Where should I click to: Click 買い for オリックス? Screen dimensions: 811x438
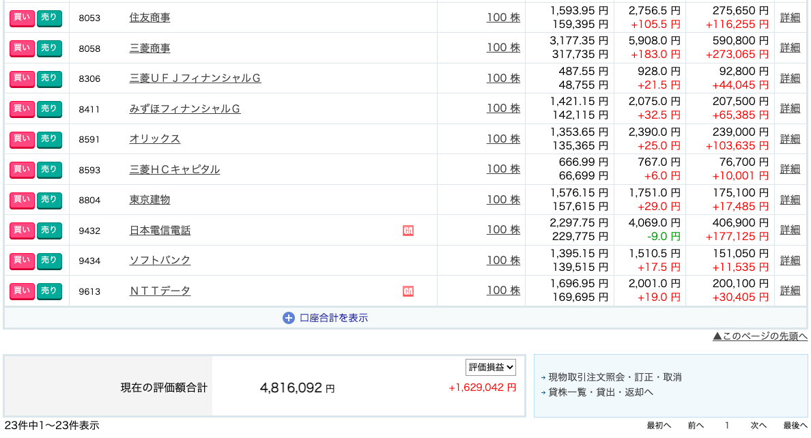pos(22,139)
